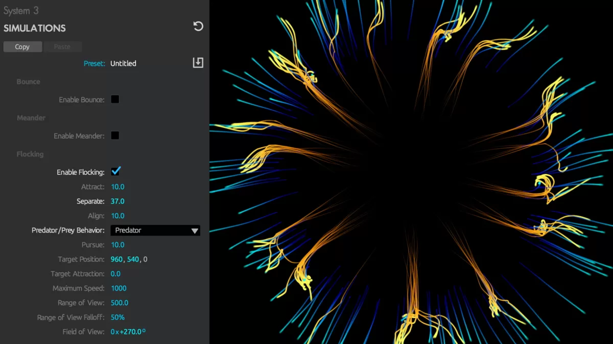The image size is (613, 344).
Task: Click the System 3 header text
Action: [21, 10]
